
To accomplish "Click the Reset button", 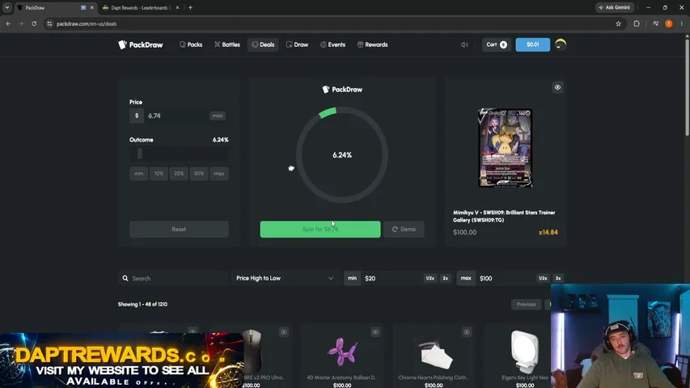I will pos(179,230).
